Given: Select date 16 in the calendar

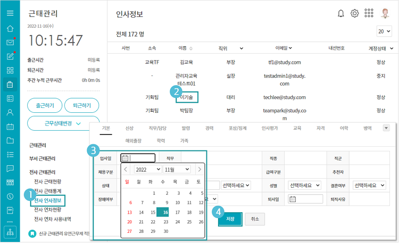Looking at the screenshot, I should point(165,212).
